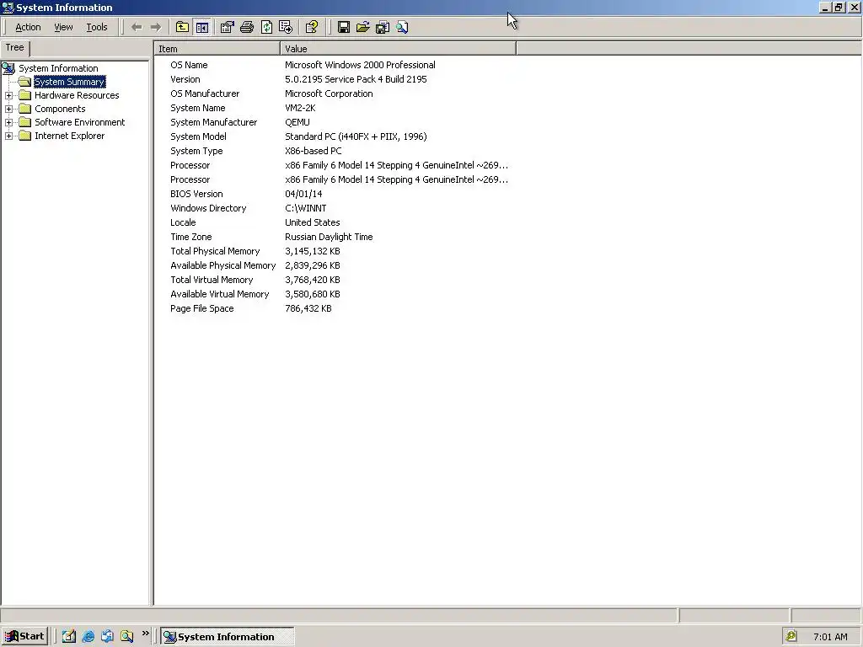Click the Open folder icon in toolbar
Image resolution: width=863 pixels, height=647 pixels.
click(x=362, y=27)
